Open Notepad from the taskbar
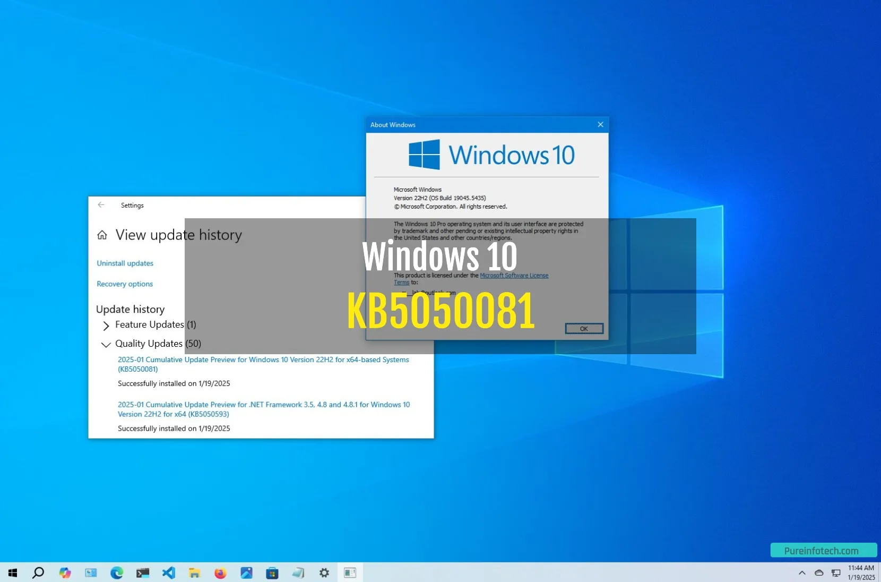 [x=298, y=572]
